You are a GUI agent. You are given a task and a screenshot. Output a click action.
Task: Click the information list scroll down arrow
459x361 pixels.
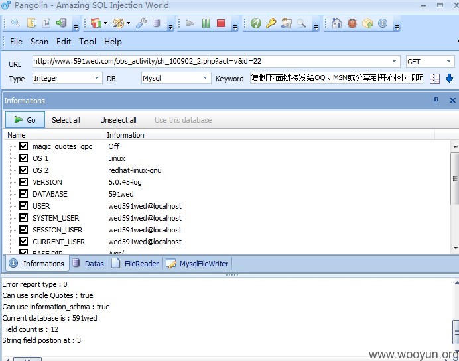pos(455,248)
